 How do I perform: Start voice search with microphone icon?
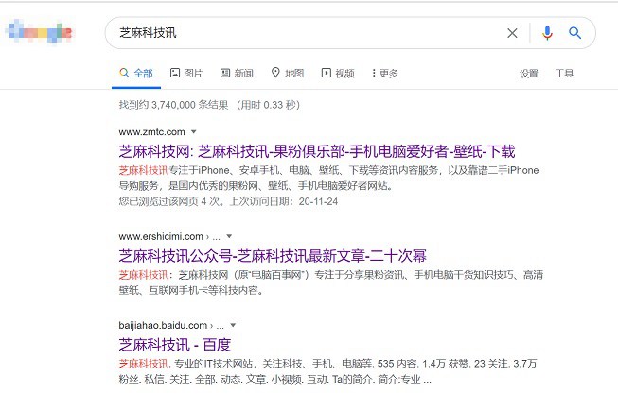[x=547, y=33]
